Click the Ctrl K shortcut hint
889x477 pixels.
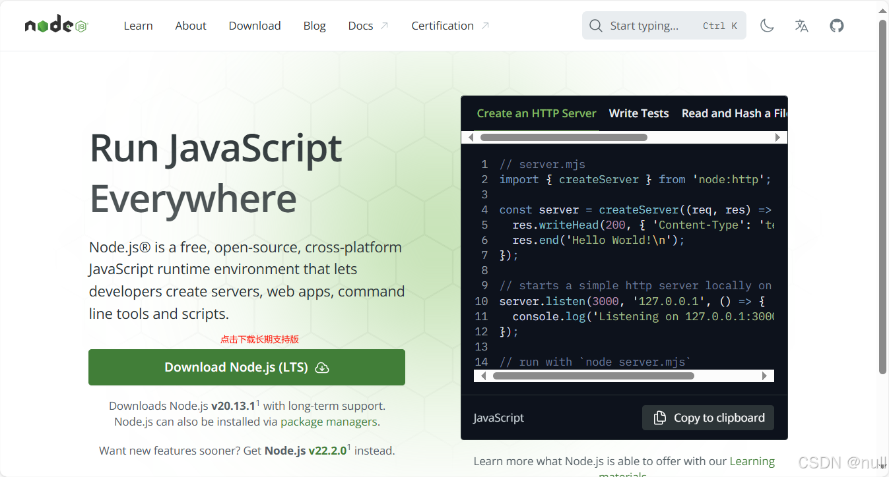[x=720, y=26]
